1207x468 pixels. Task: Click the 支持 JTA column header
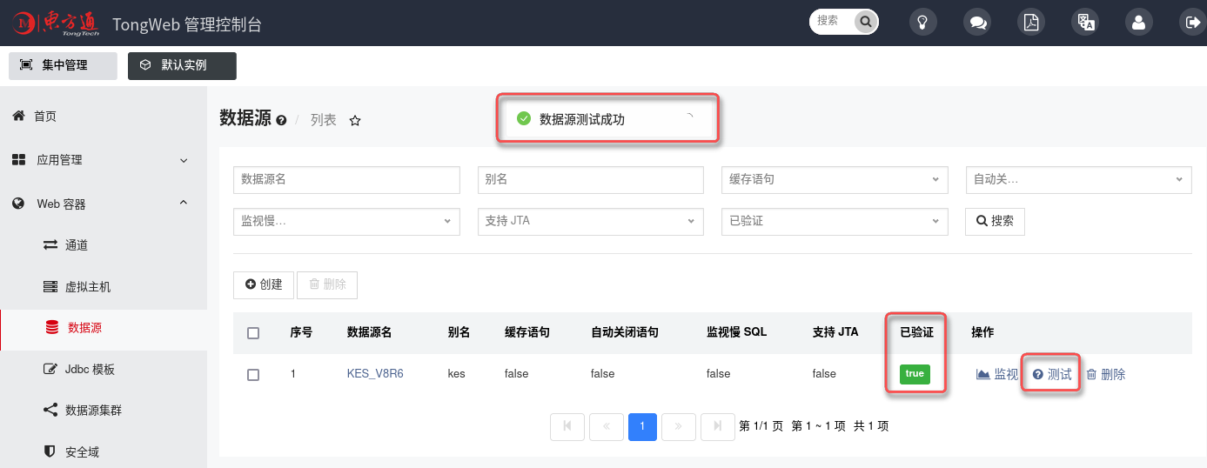click(x=835, y=332)
